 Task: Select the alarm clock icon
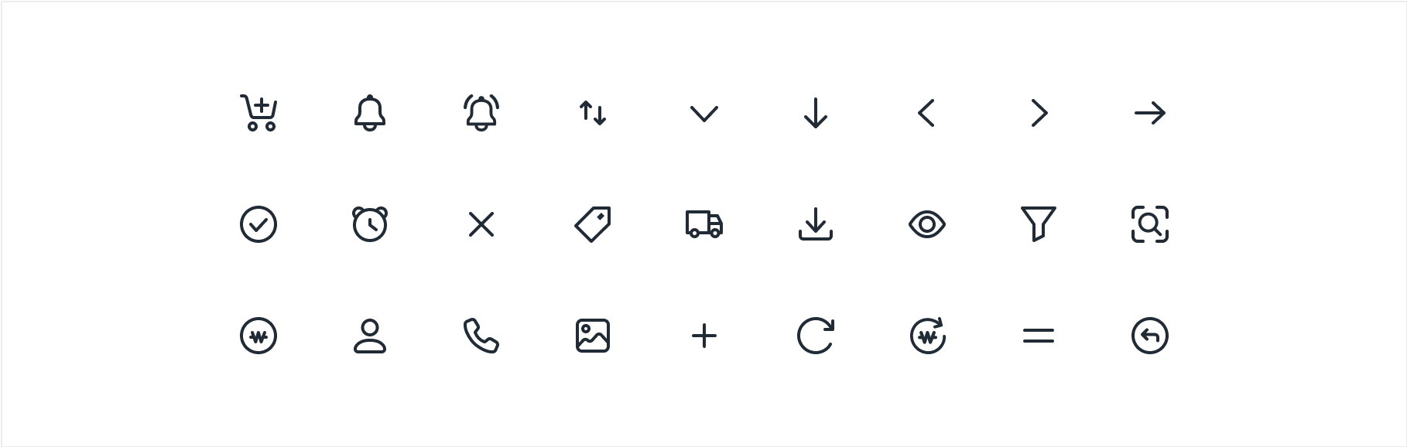coord(370,224)
